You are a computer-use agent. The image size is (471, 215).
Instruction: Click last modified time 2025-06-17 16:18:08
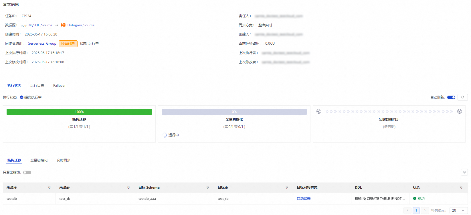tap(48, 62)
